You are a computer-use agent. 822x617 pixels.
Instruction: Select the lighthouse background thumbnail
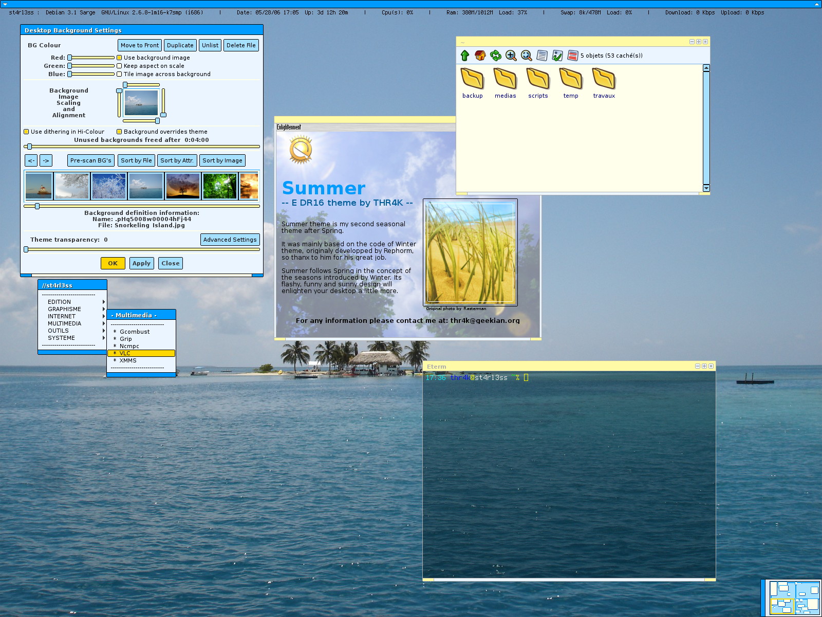tap(39, 186)
